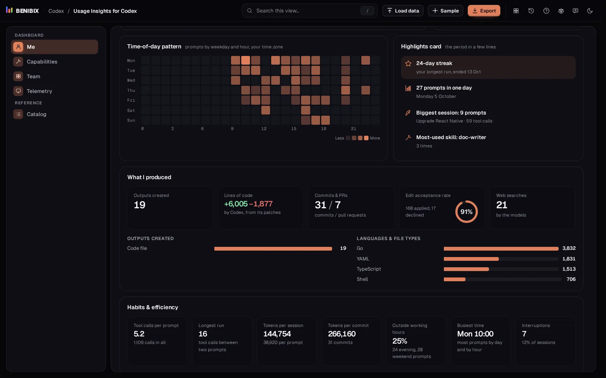Viewport: 606px width, 378px height.
Task: Click the Interruptions 7 card
Action: coord(545,341)
